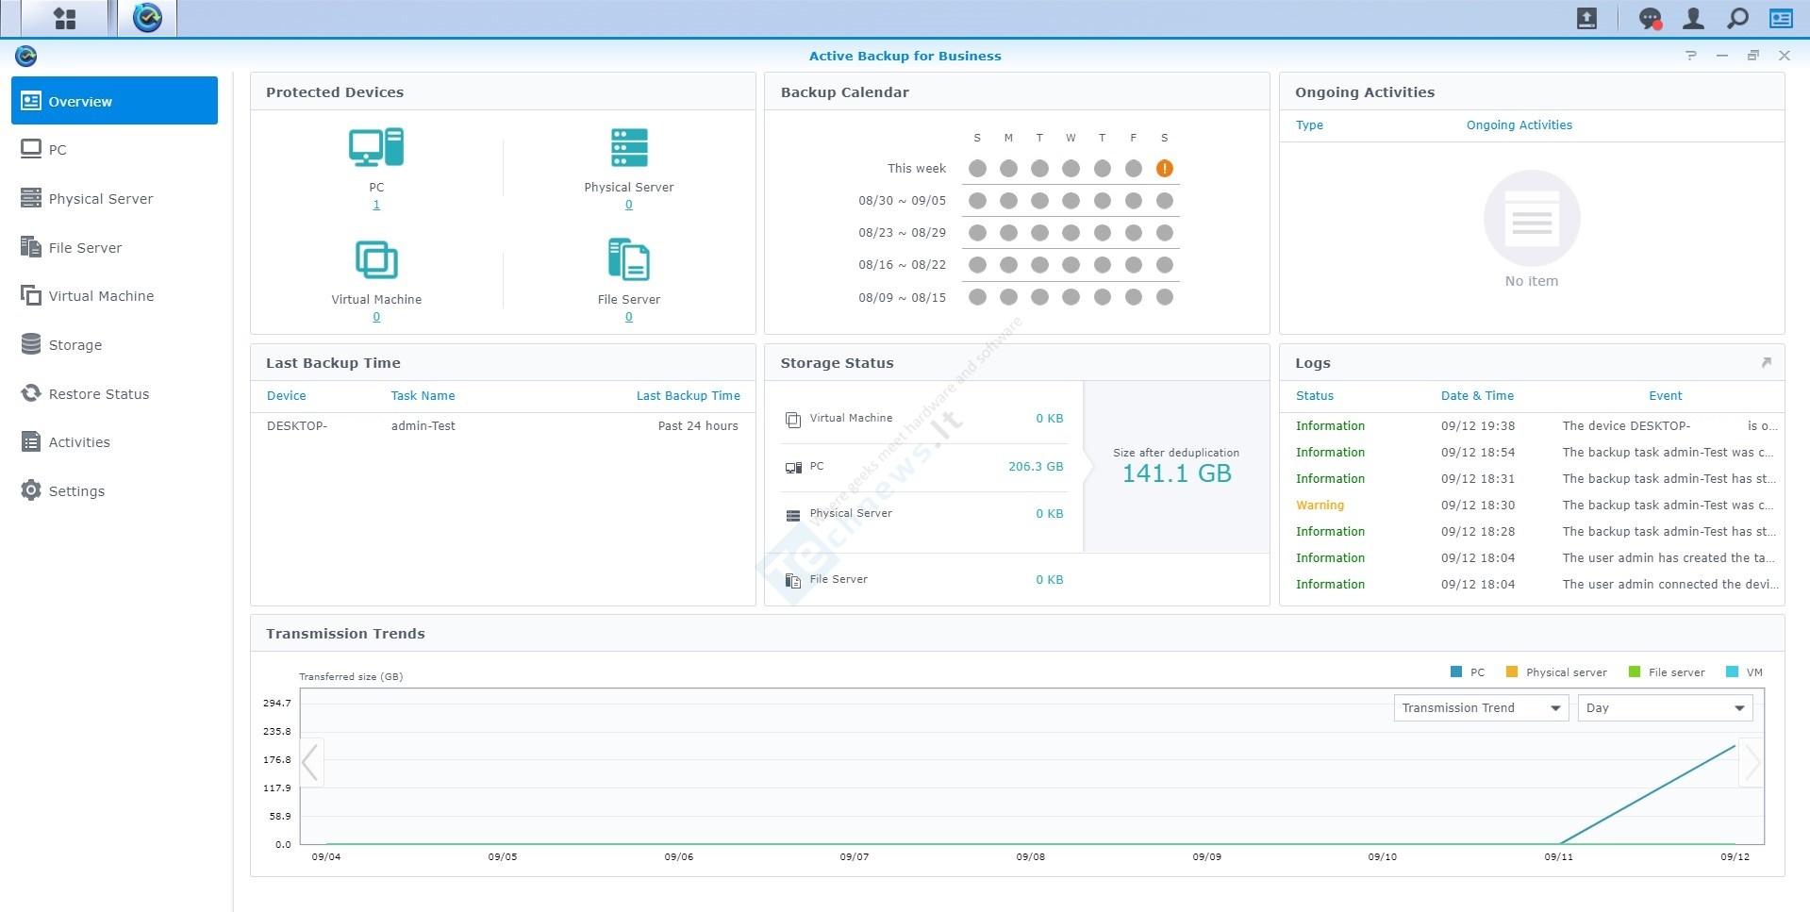
Task: Open the user account options icon
Action: pos(1694,18)
